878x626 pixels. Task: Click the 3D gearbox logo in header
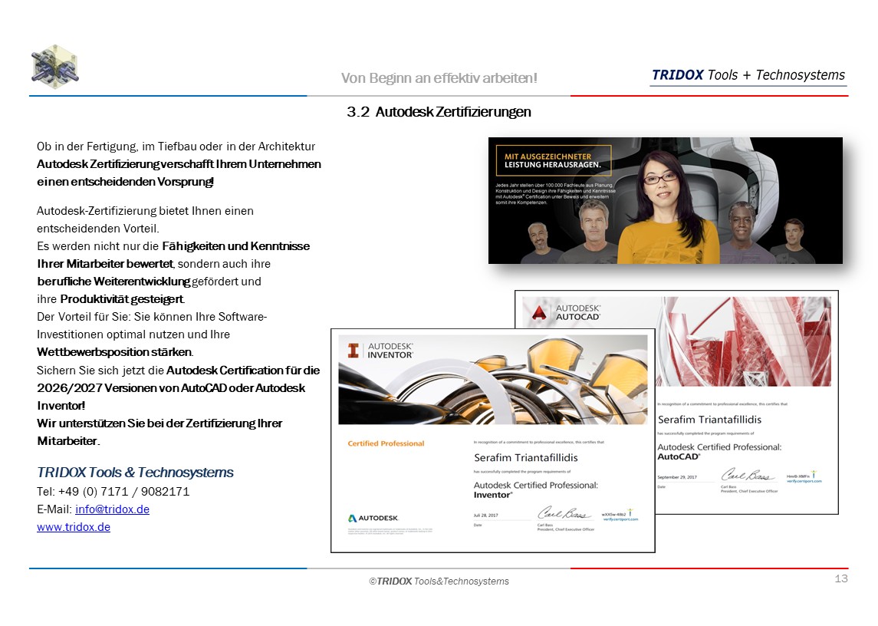pos(54,67)
